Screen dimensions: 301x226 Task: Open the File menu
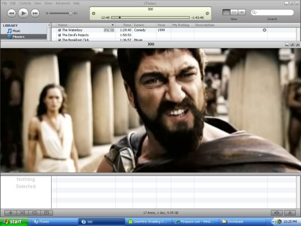tap(5, 3)
